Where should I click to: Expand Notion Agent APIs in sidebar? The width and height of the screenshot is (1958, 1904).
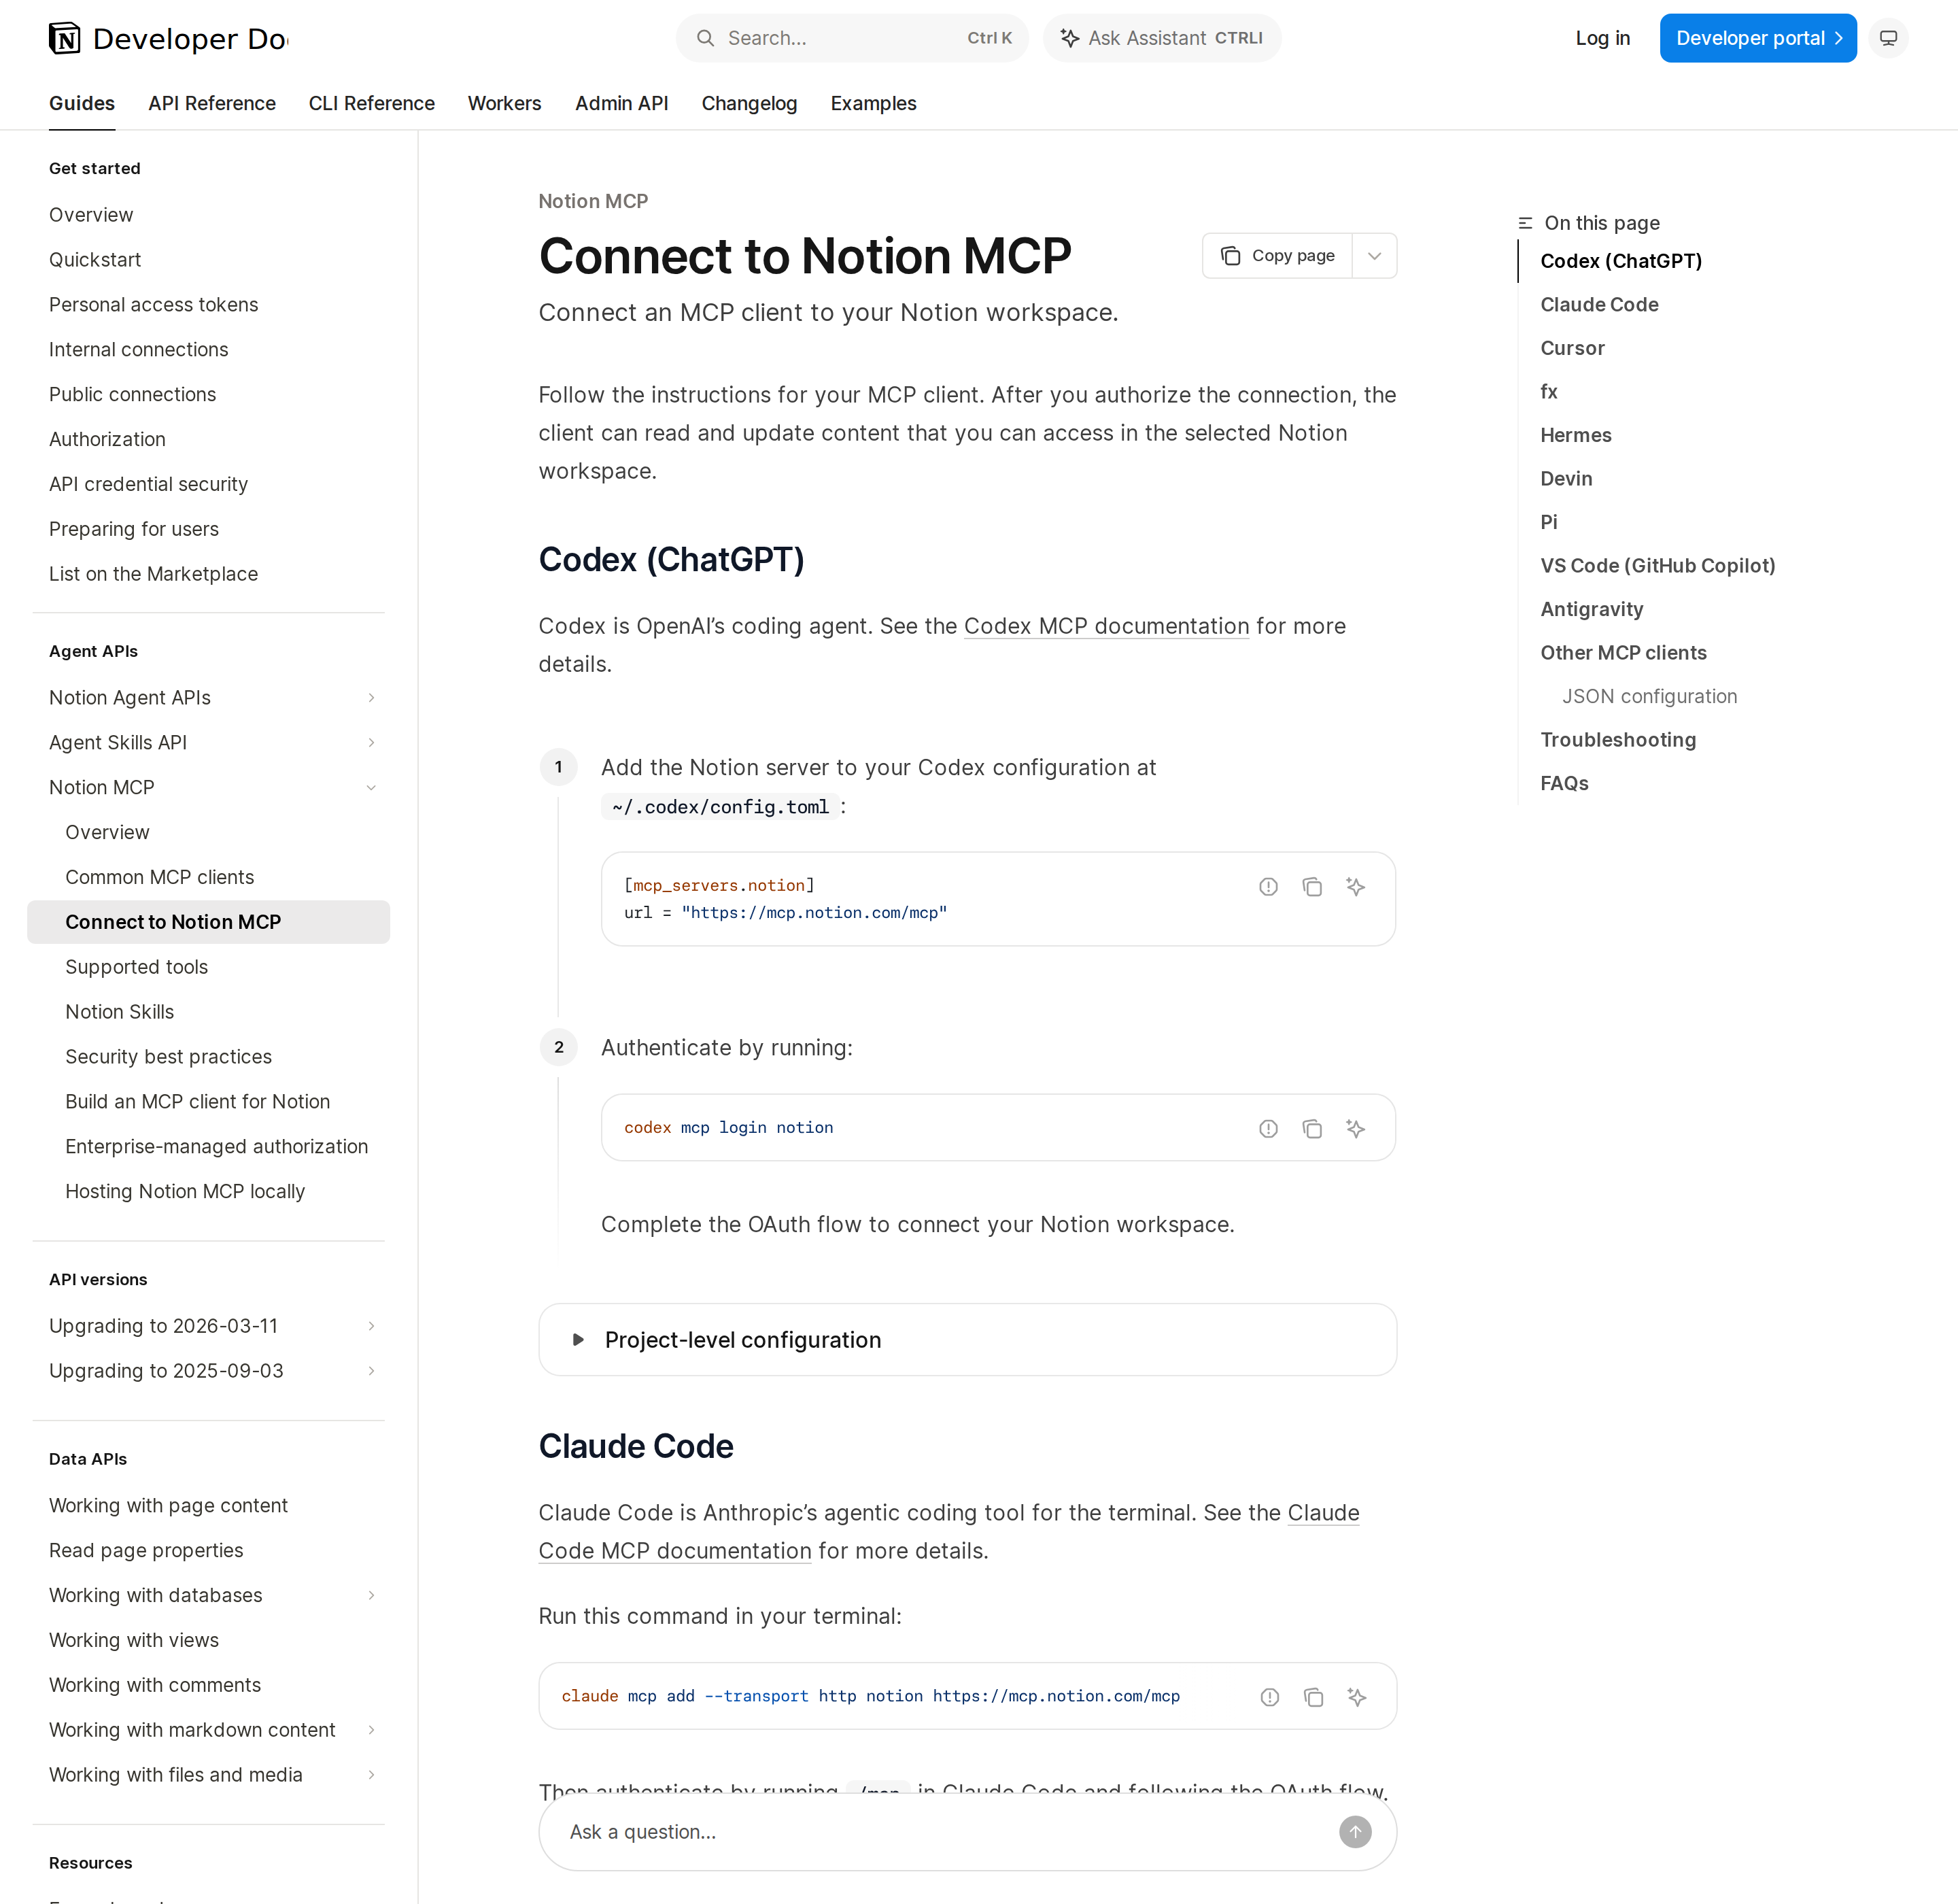tap(371, 698)
